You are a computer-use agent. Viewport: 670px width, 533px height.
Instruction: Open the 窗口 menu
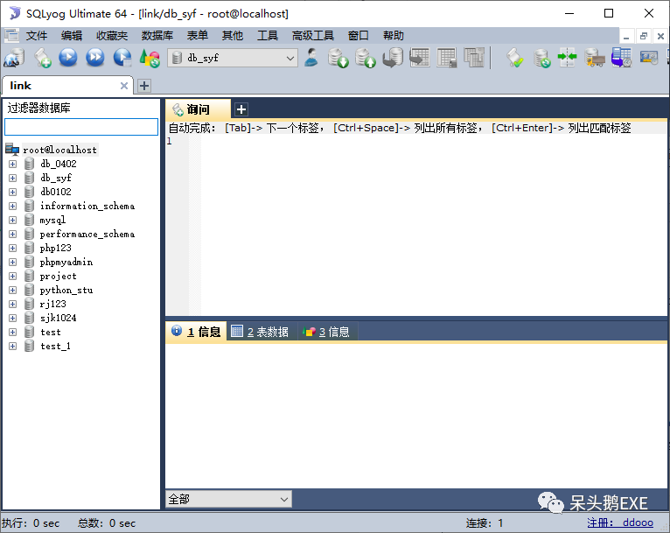click(358, 36)
